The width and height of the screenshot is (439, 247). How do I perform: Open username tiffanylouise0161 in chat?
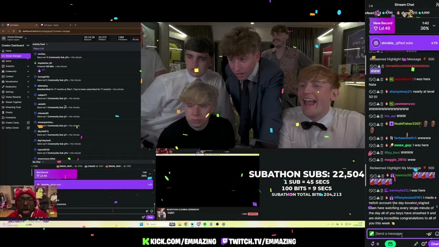[408, 198]
